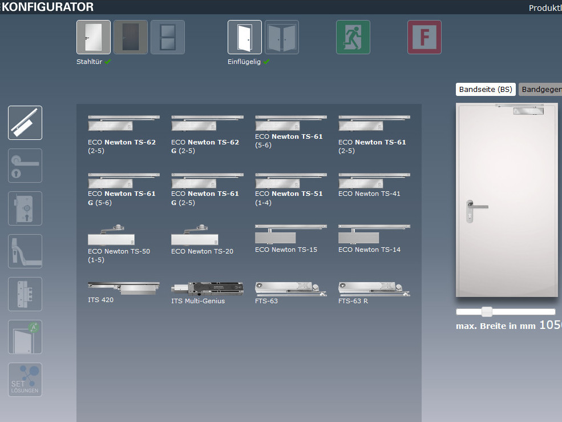Click the ECO Newton TS-15 label
Viewport: 562px width, 422px height.
(286, 250)
